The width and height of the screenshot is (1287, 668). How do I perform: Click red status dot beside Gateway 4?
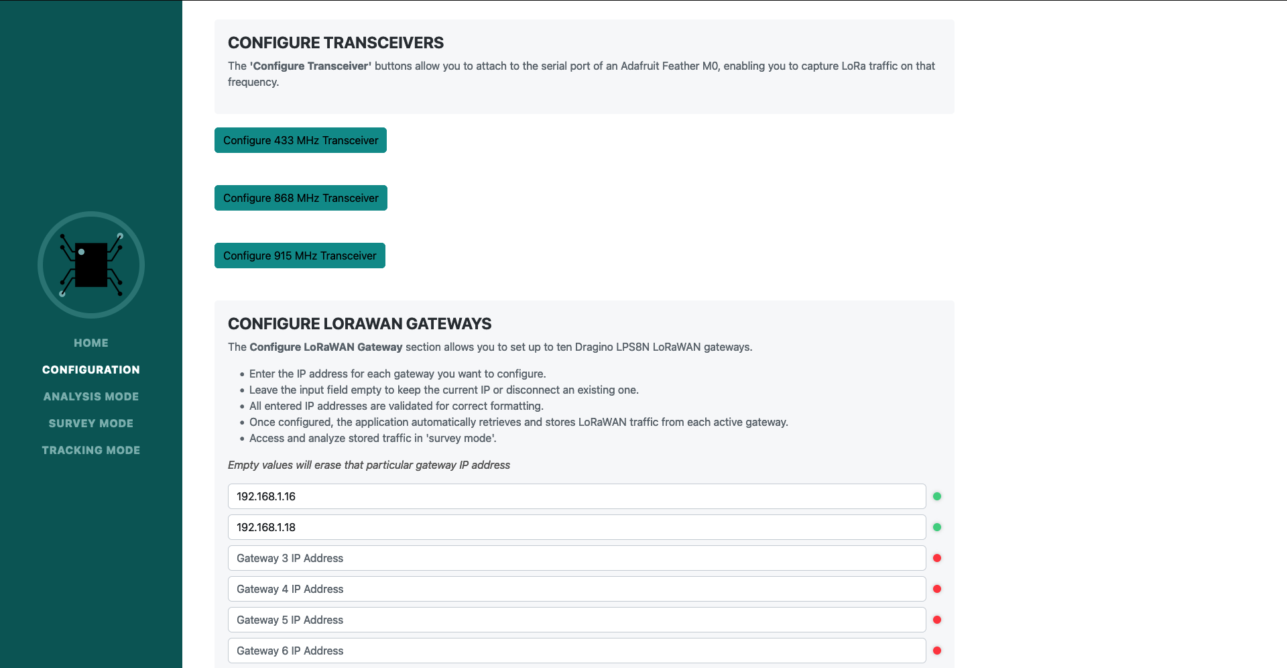click(x=937, y=589)
